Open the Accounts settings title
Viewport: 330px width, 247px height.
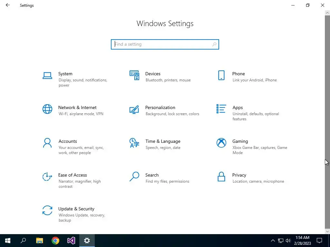point(68,142)
